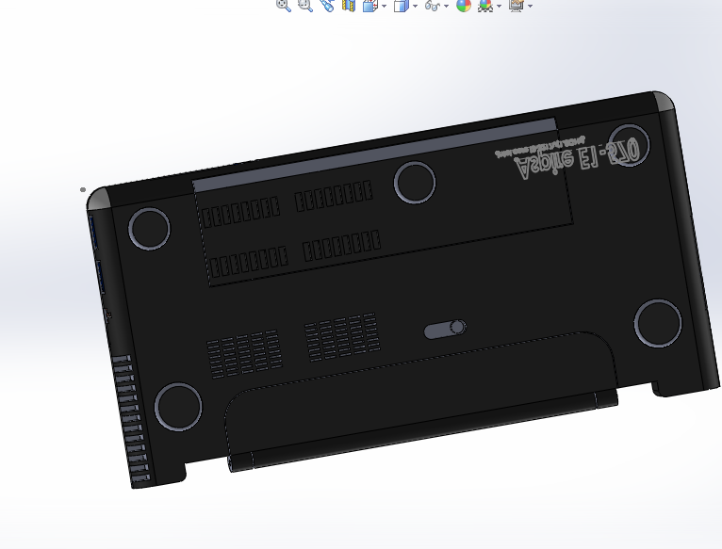Select the Zoom to Area tool
Viewport: 722px width, 549px height.
pos(305,5)
